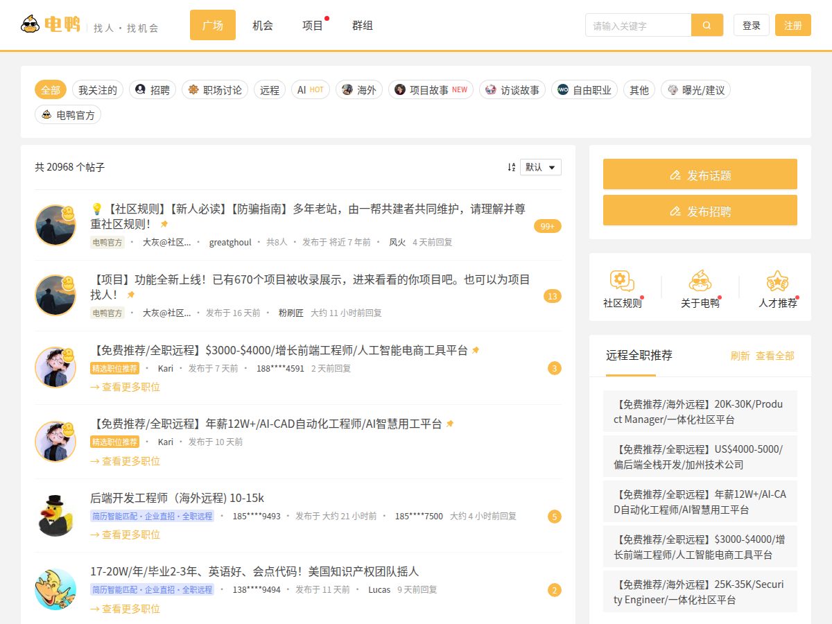The height and width of the screenshot is (624, 832).
Task: Open sidebar item 25K-35K/Security Engineer
Action: [x=700, y=591]
